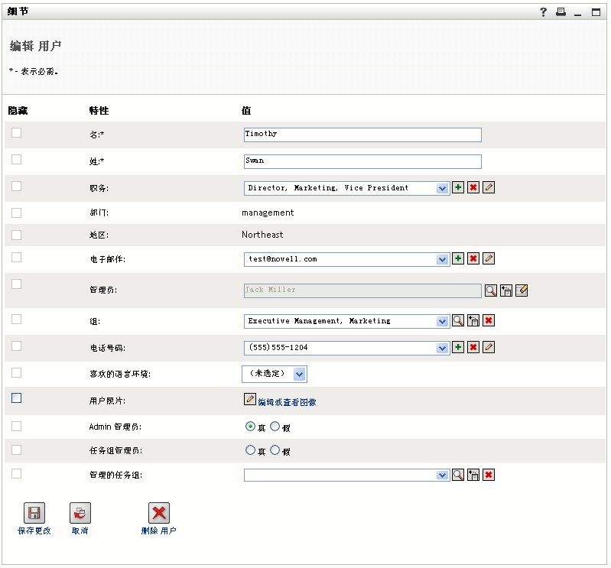Search 管理的任务组 with magnifier icon

[x=458, y=475]
